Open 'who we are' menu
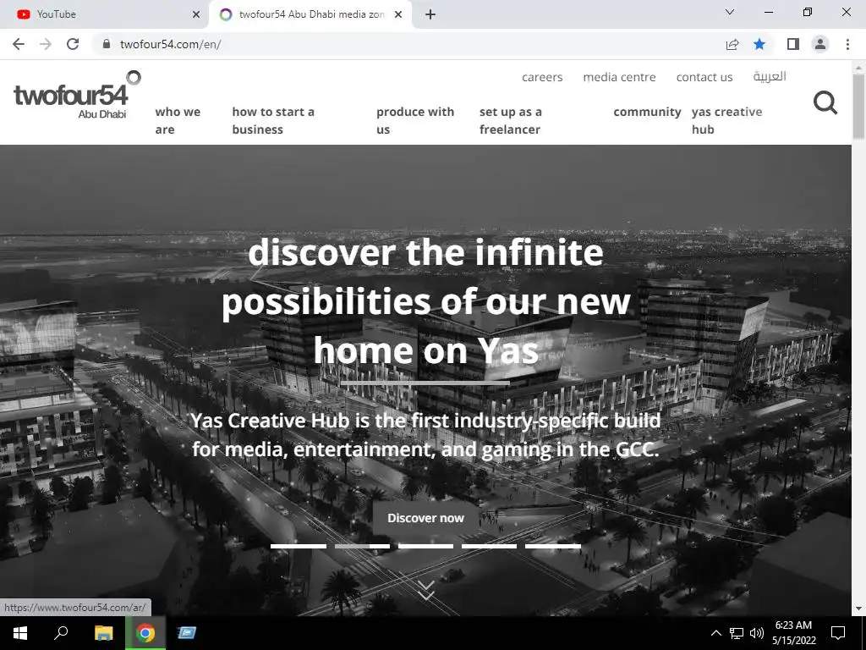Image resolution: width=866 pixels, height=650 pixels. coord(178,120)
